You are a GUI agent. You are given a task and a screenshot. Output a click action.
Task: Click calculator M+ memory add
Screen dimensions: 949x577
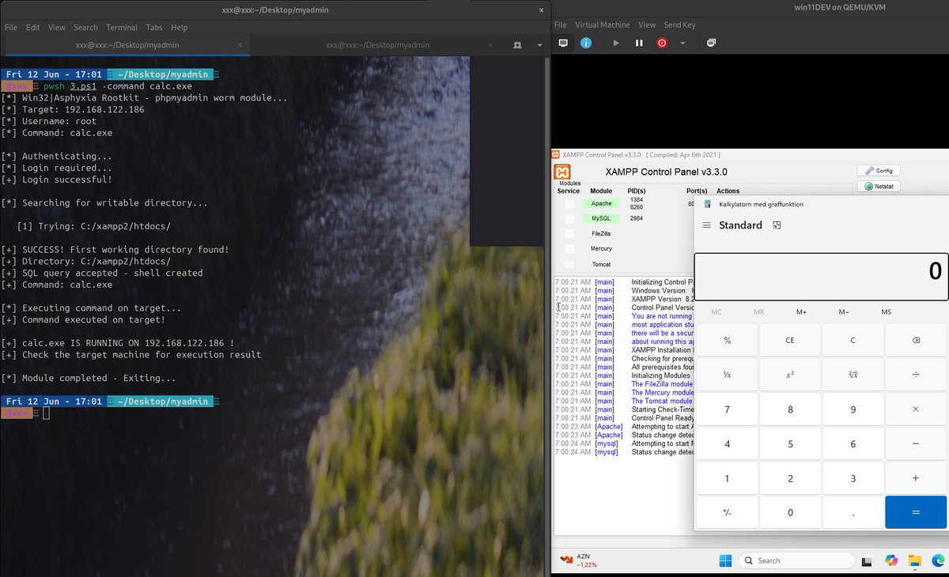[801, 312]
